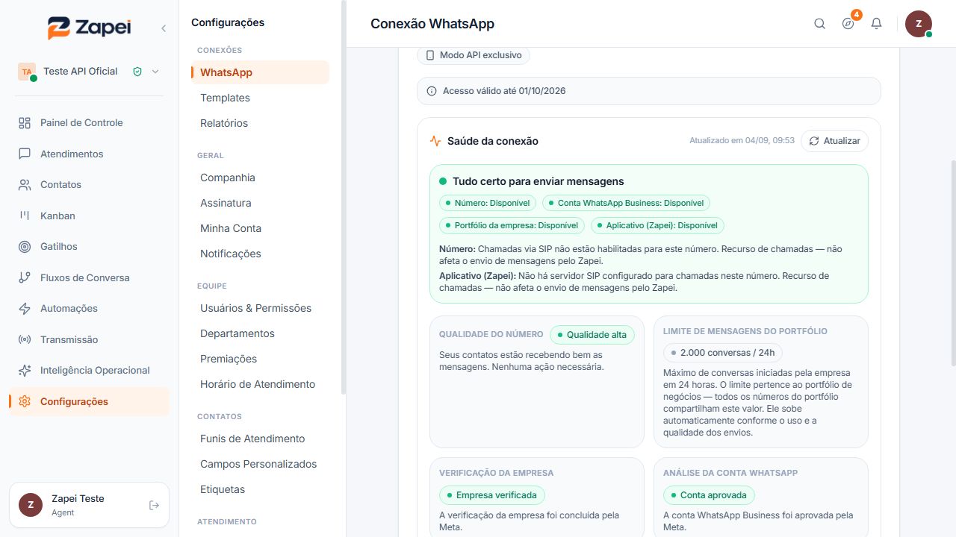Open Premiações settings
The height and width of the screenshot is (537, 956).
260,359
